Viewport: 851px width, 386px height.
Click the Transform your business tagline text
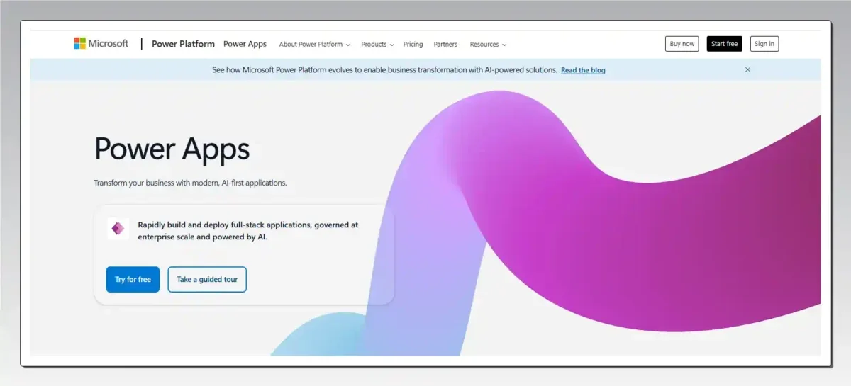[190, 183]
